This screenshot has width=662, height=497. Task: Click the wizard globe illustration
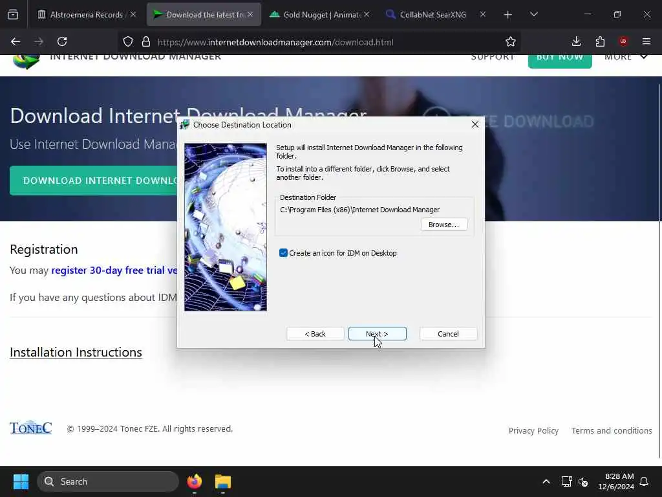click(226, 227)
